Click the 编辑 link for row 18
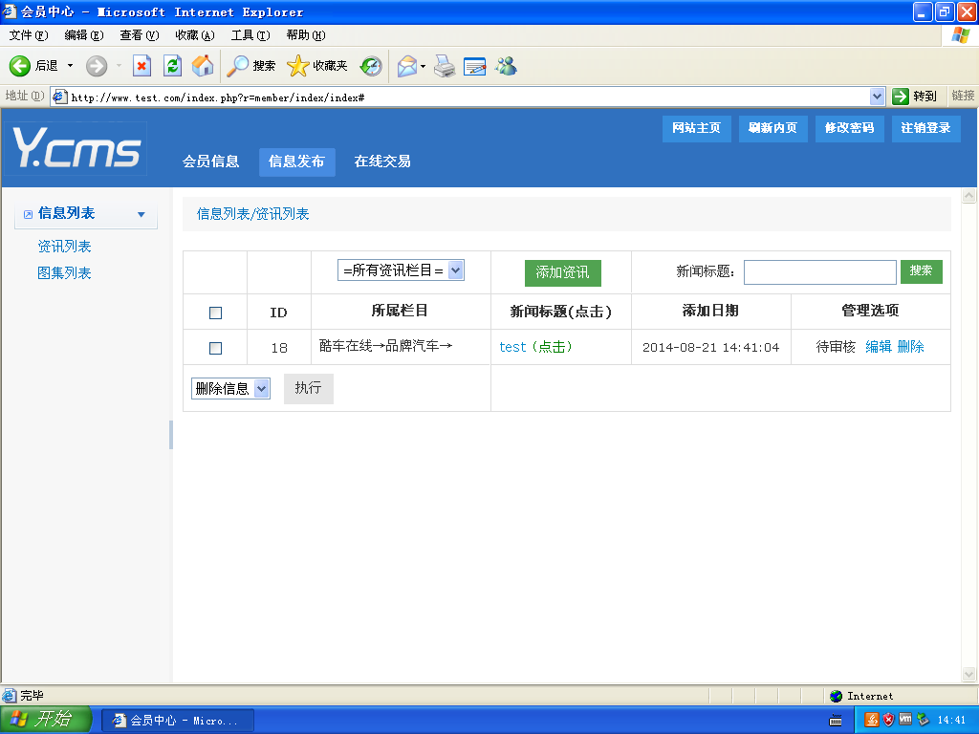 879,347
